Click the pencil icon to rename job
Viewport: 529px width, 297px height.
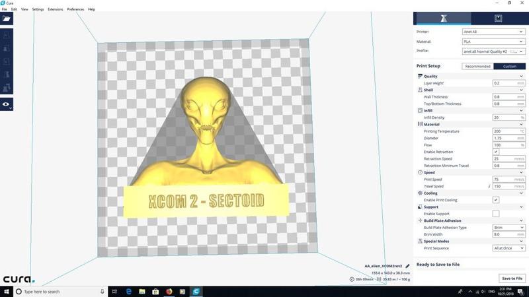(x=407, y=266)
